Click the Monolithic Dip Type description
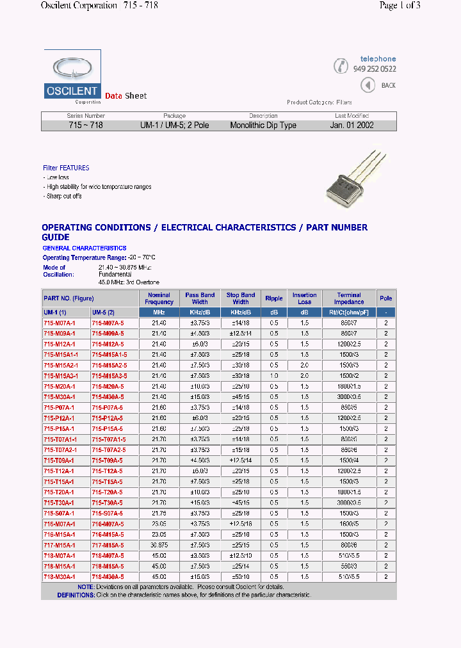The image size is (461, 648). (263, 125)
